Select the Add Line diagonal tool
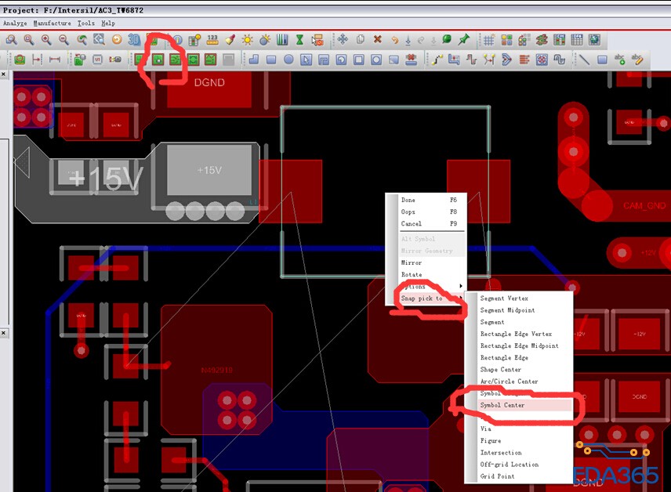The width and height of the screenshot is (671, 492). tap(585, 60)
